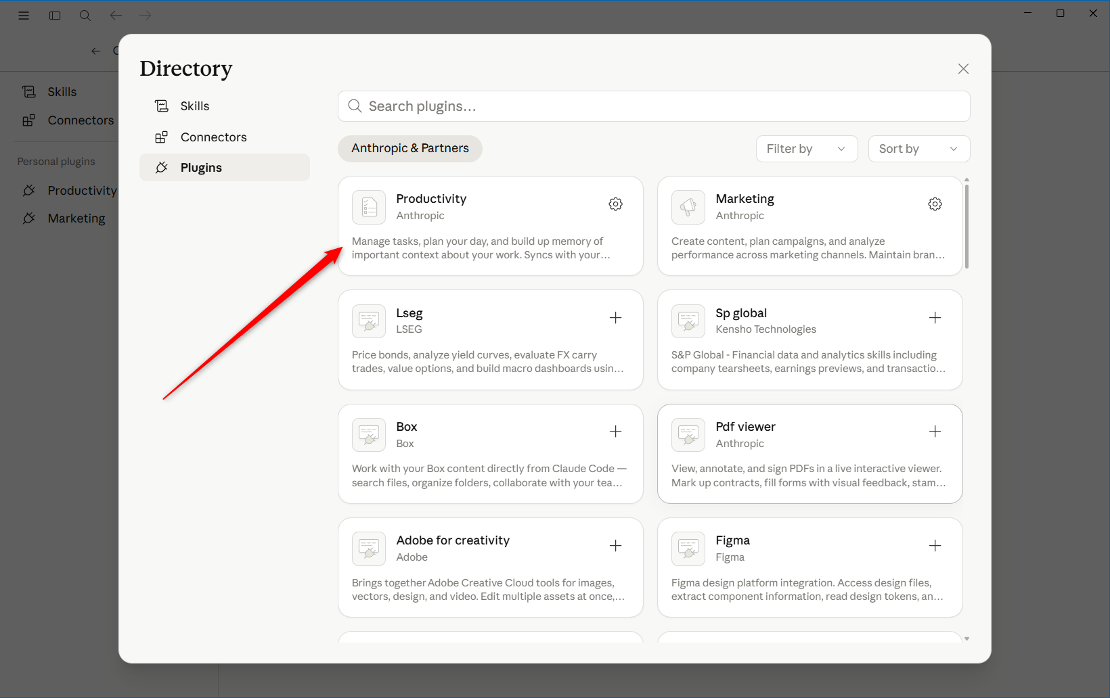Close the Directory dialog
Viewport: 1110px width, 698px height.
[963, 68]
